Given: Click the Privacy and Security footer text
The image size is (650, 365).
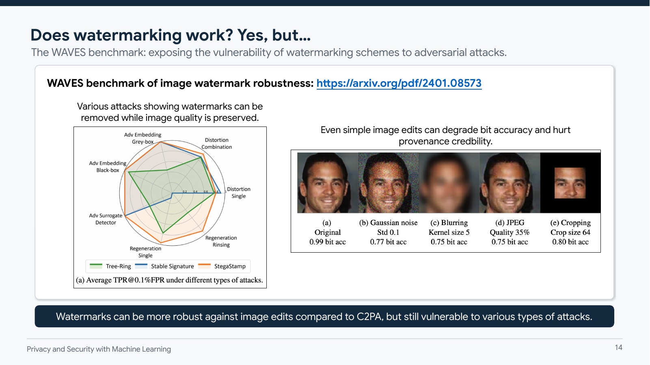Looking at the screenshot, I should pos(99,349).
